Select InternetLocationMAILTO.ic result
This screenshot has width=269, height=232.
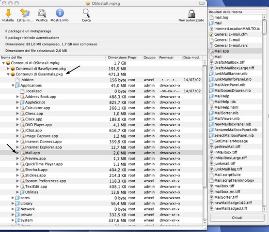[x=235, y=29]
